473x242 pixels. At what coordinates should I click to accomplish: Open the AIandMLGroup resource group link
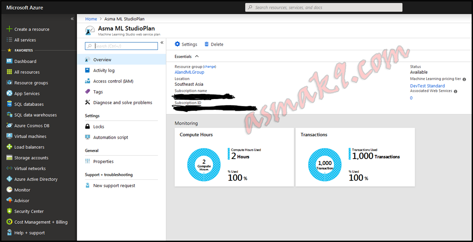189,72
